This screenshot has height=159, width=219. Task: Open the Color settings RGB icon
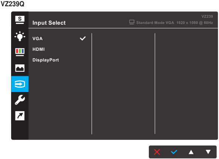(x=20, y=52)
